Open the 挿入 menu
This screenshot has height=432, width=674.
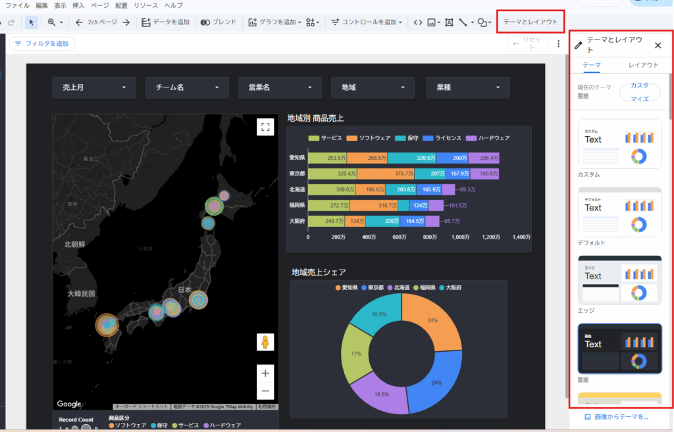[79, 5]
